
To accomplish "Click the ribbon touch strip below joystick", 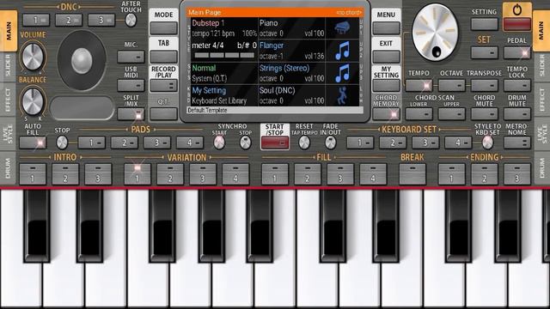I will [82, 107].
